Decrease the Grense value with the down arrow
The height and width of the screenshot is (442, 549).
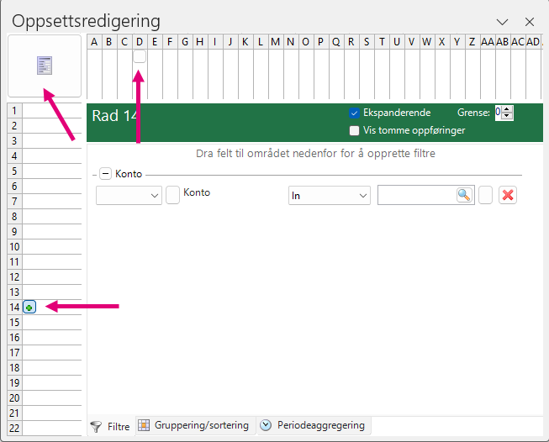pyautogui.click(x=507, y=117)
